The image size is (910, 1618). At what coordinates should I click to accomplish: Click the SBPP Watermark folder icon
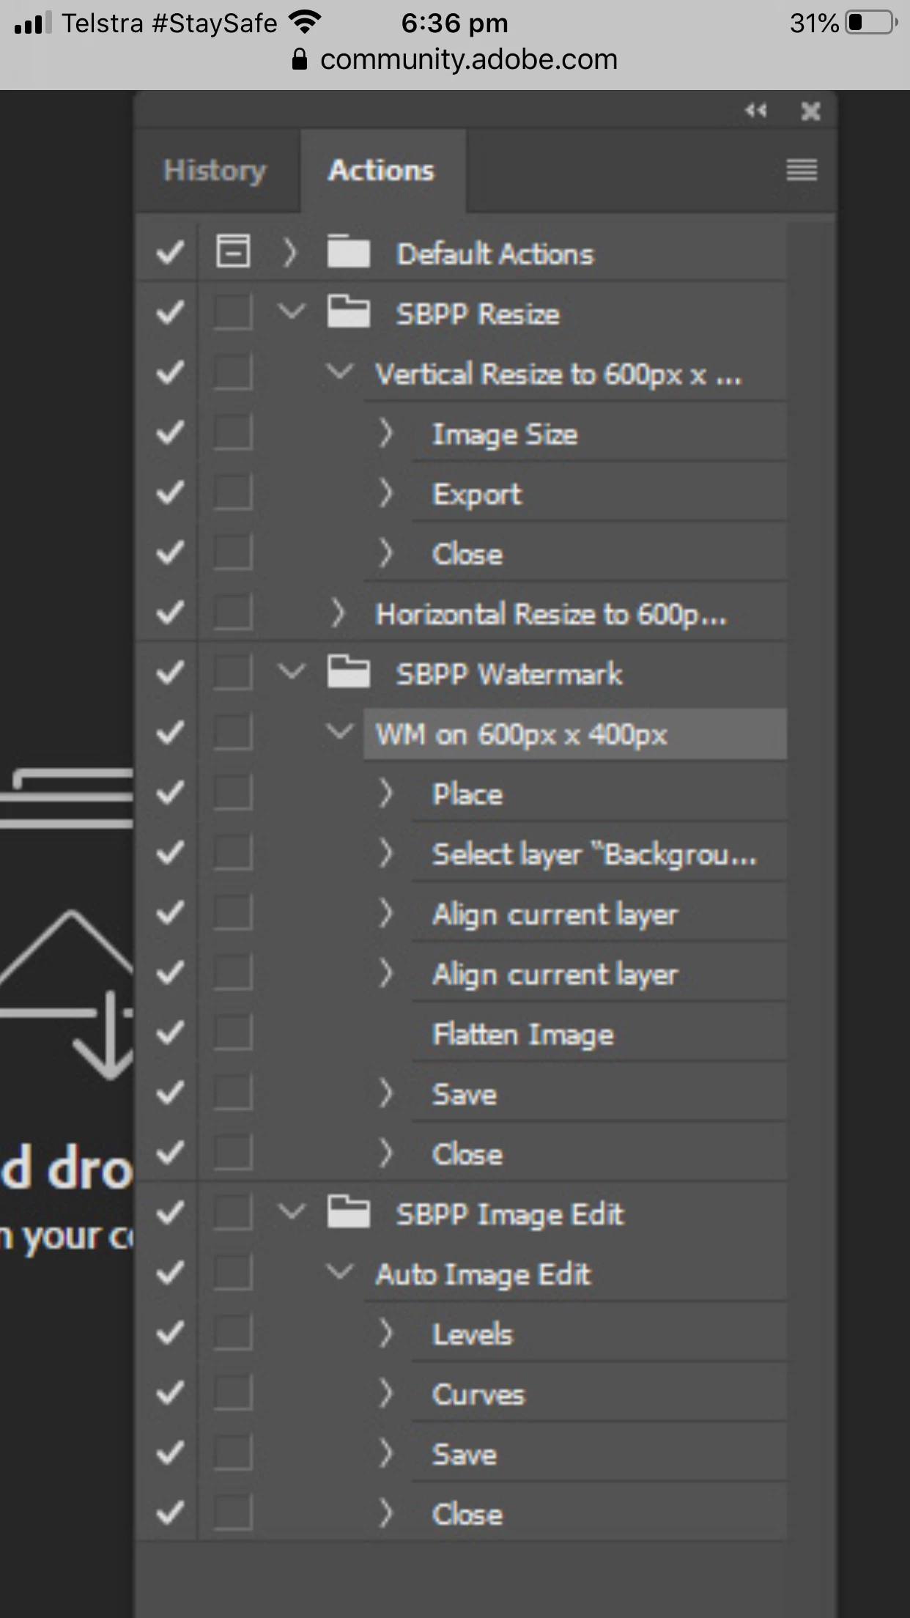(348, 672)
